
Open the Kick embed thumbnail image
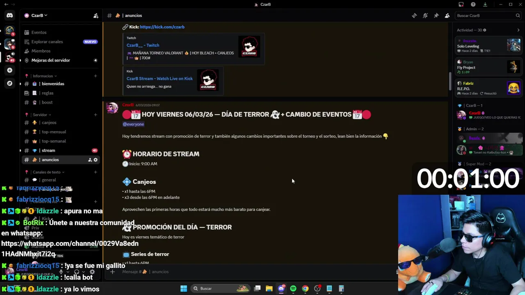(208, 80)
